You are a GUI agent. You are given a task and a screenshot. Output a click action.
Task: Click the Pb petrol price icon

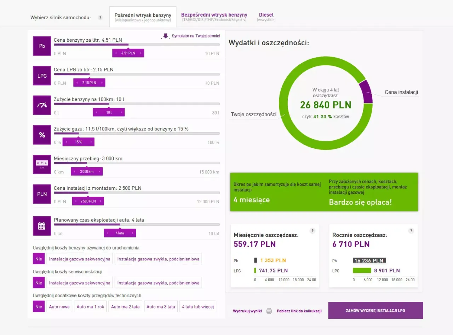[x=41, y=46]
